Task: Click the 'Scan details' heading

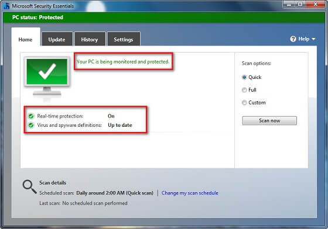Action: 53,183
